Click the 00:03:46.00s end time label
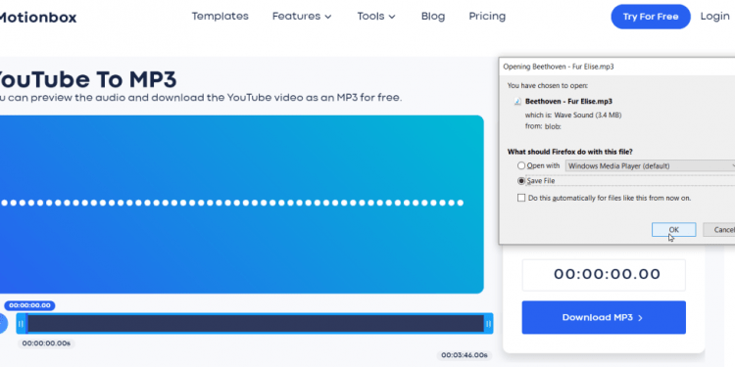Image resolution: width=735 pixels, height=367 pixels. (x=465, y=355)
